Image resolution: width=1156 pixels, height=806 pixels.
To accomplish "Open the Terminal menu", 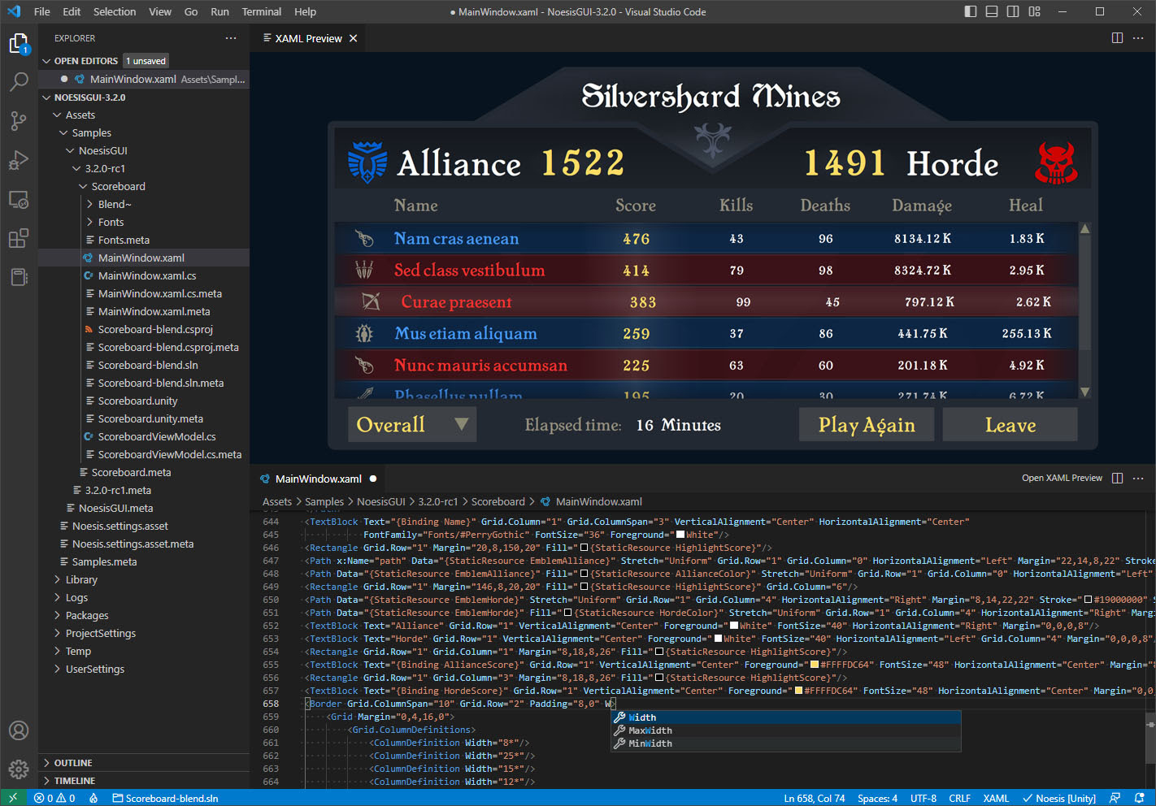I will 261,11.
